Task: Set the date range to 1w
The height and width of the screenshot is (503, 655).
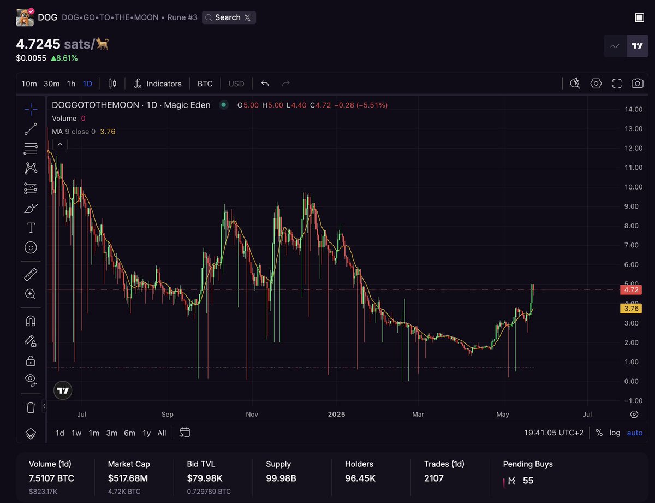Action: (76, 433)
